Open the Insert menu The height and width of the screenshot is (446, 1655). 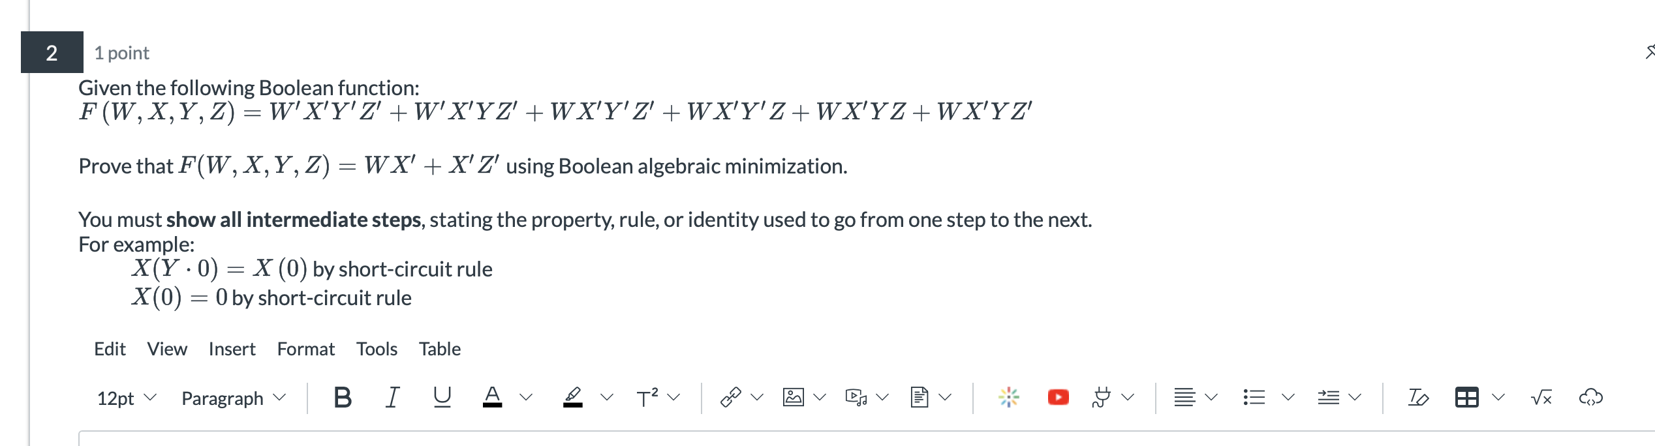[232, 349]
